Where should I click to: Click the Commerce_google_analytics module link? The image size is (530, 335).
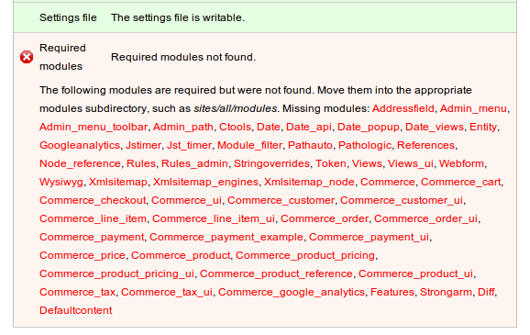click(292, 292)
